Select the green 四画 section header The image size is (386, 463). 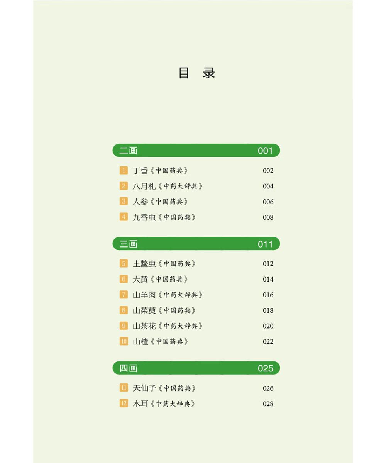click(x=196, y=368)
